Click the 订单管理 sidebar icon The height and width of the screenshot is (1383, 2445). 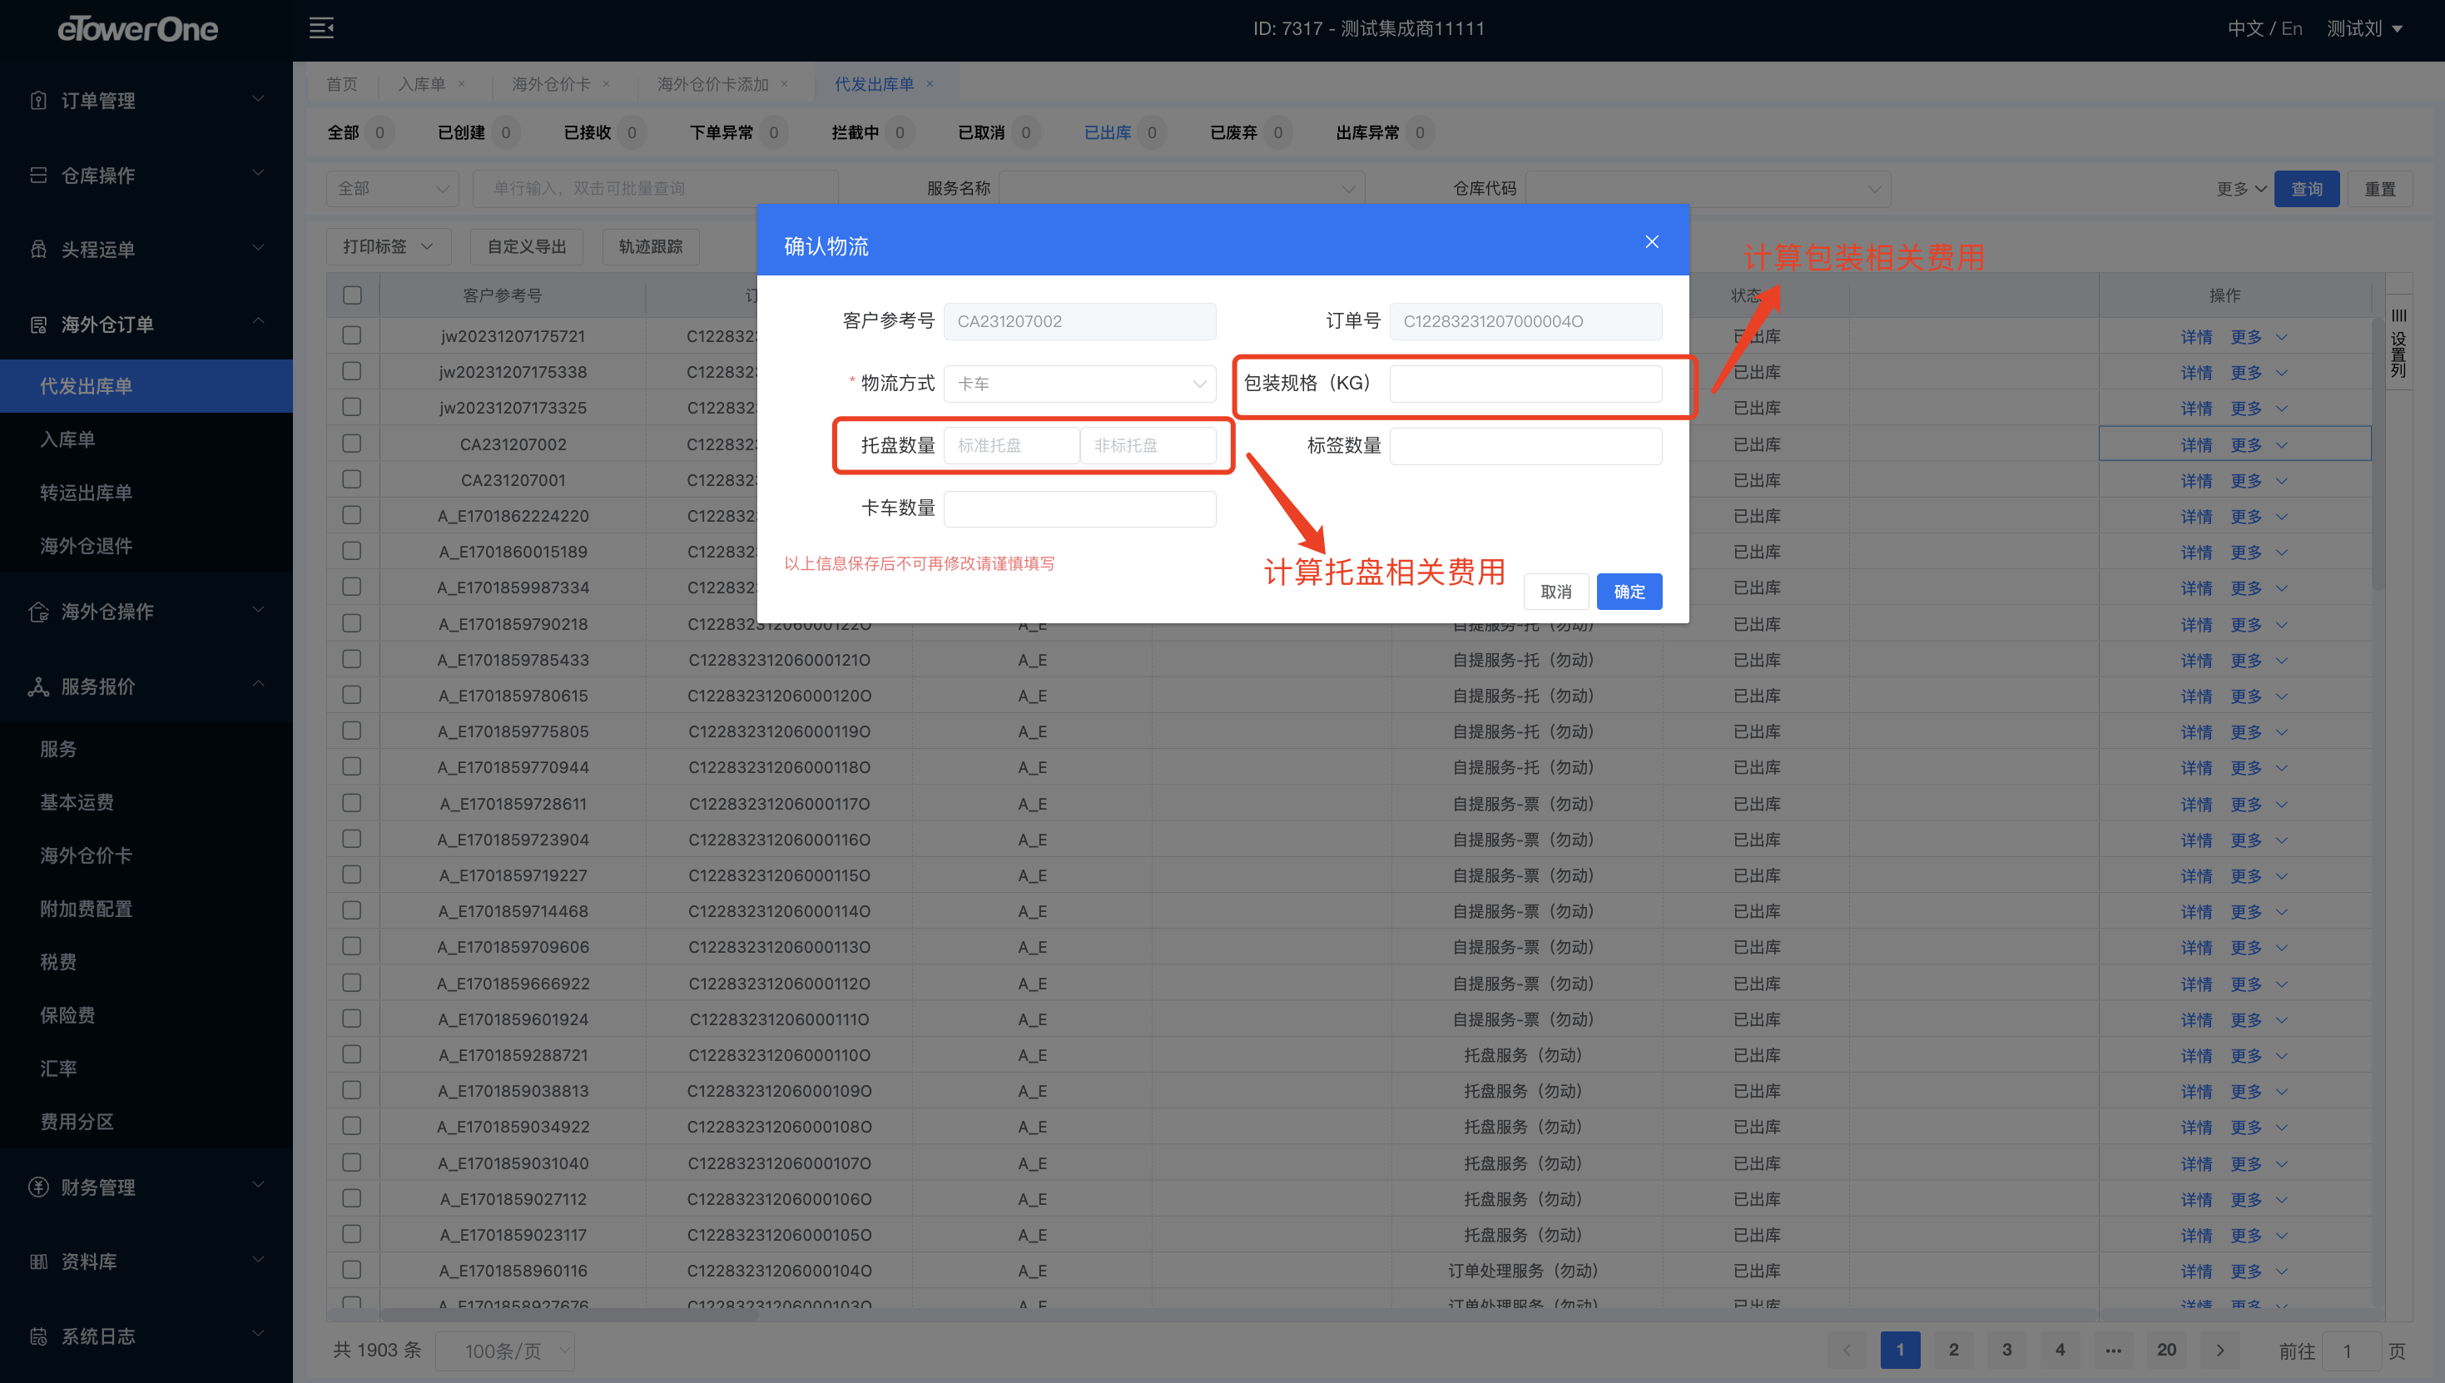point(38,100)
